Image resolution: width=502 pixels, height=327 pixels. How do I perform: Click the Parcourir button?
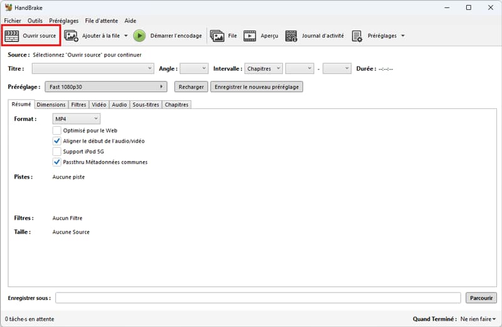click(481, 298)
